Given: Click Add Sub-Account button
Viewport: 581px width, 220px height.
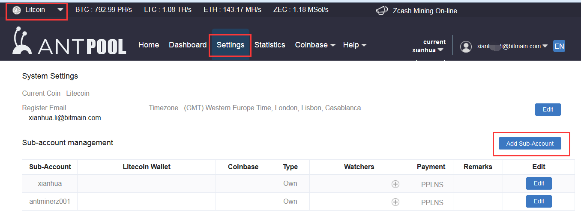Looking at the screenshot, I should 530,144.
